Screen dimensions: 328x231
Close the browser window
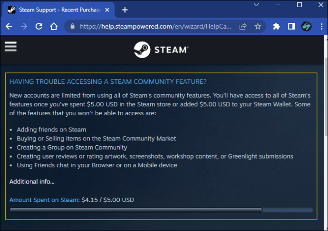[321, 5]
